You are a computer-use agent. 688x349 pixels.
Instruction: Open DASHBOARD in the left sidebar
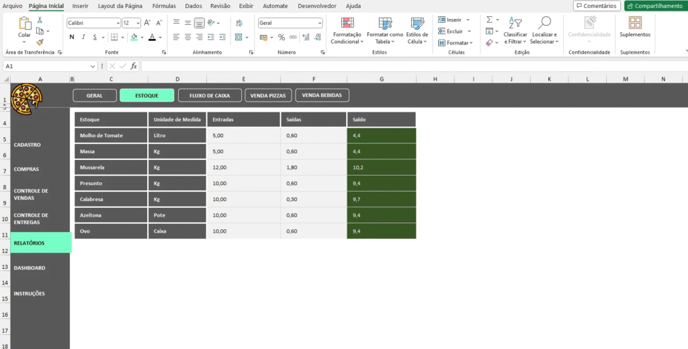[30, 268]
